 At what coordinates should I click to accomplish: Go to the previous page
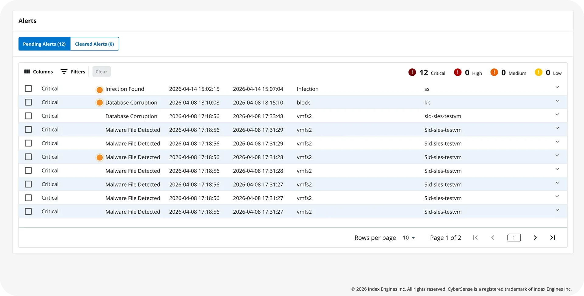point(493,238)
